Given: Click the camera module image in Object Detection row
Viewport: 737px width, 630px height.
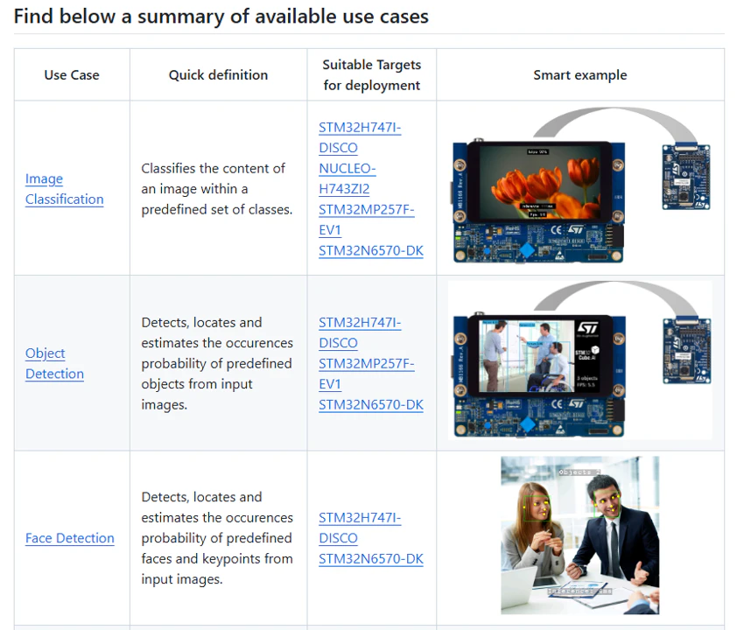Looking at the screenshot, I should click(687, 350).
